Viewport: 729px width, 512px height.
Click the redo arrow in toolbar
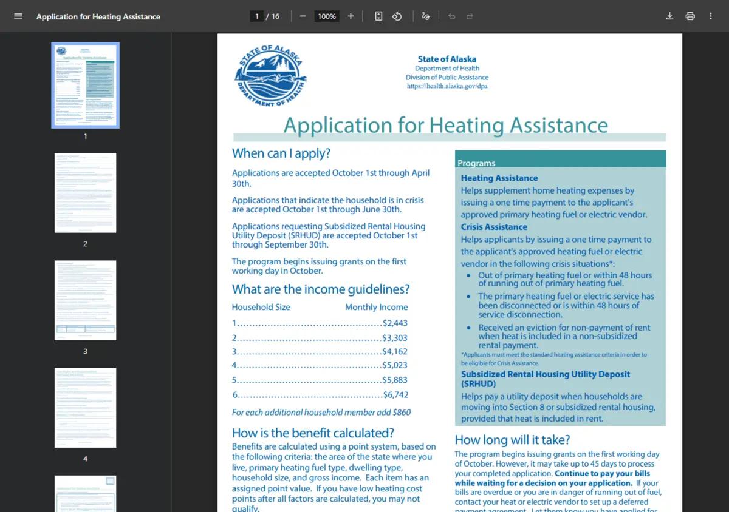tap(470, 16)
